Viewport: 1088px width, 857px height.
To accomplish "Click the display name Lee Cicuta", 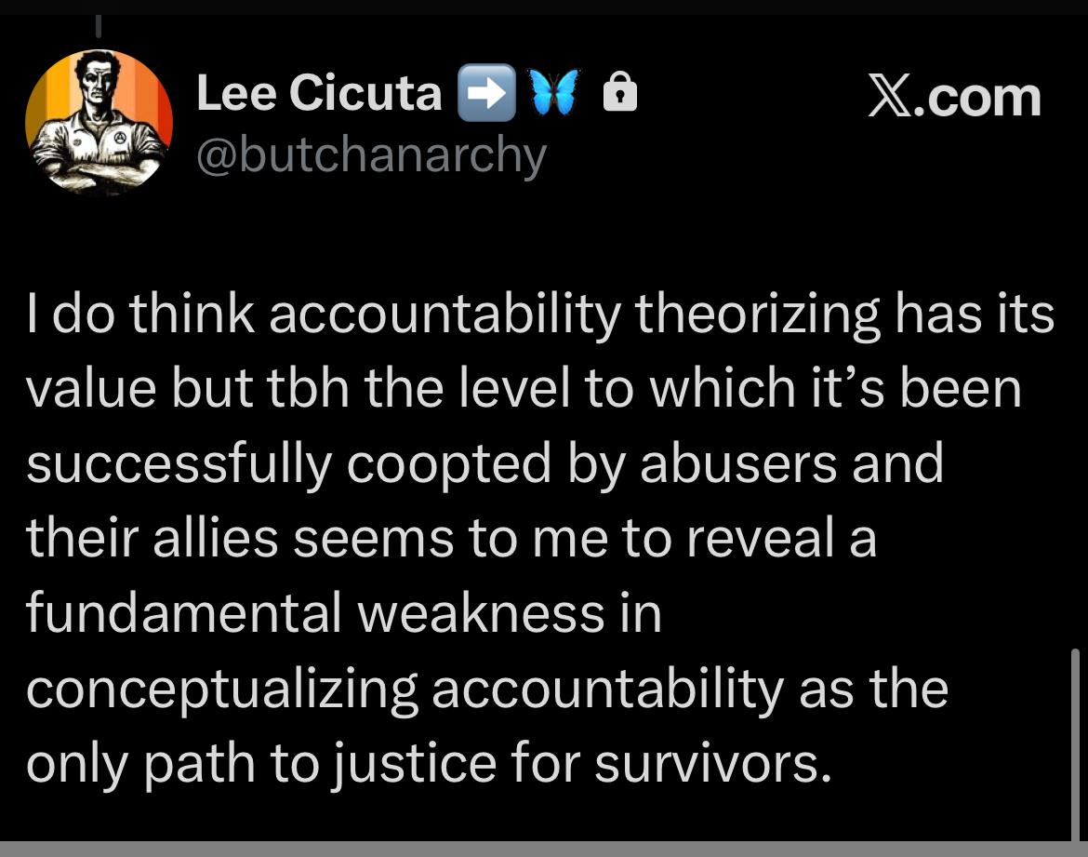I will (x=319, y=93).
